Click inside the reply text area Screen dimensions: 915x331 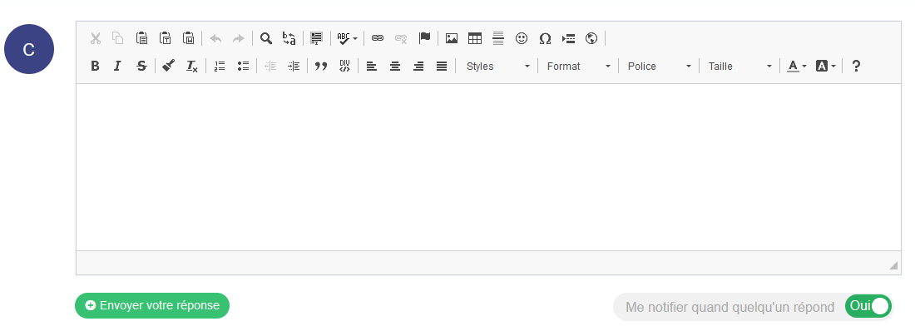[488, 167]
